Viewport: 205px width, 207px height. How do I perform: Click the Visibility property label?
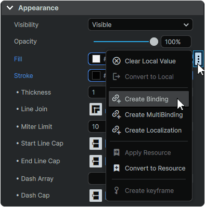[27, 25]
